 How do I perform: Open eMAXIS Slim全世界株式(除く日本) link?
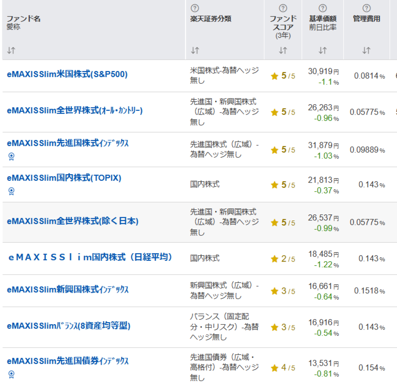point(72,221)
